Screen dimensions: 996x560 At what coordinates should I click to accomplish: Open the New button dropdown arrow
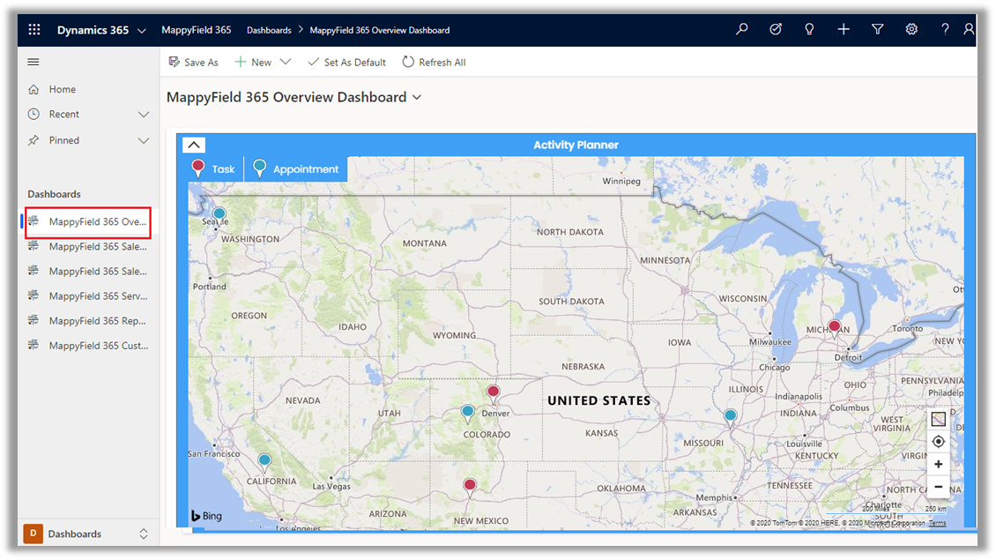click(x=285, y=63)
